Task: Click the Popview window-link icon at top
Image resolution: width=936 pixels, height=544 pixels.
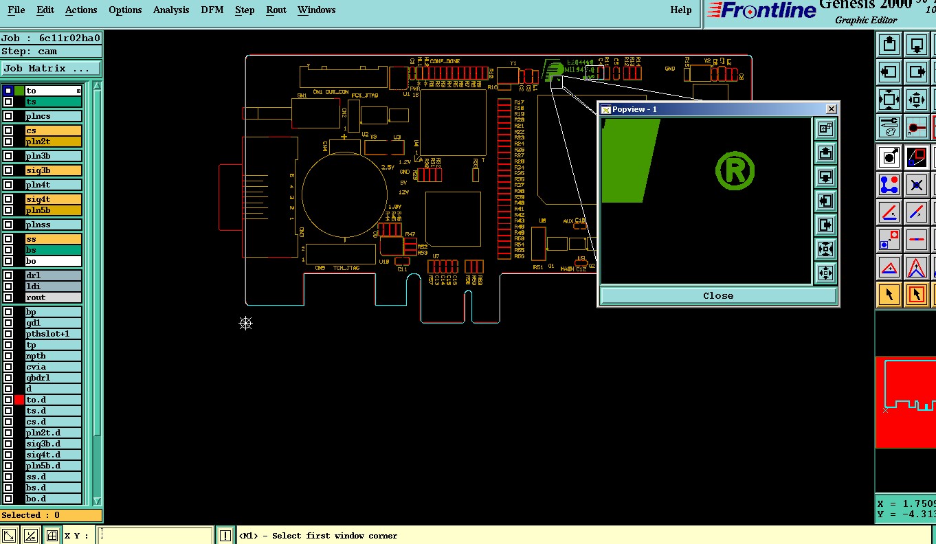Action: click(825, 128)
